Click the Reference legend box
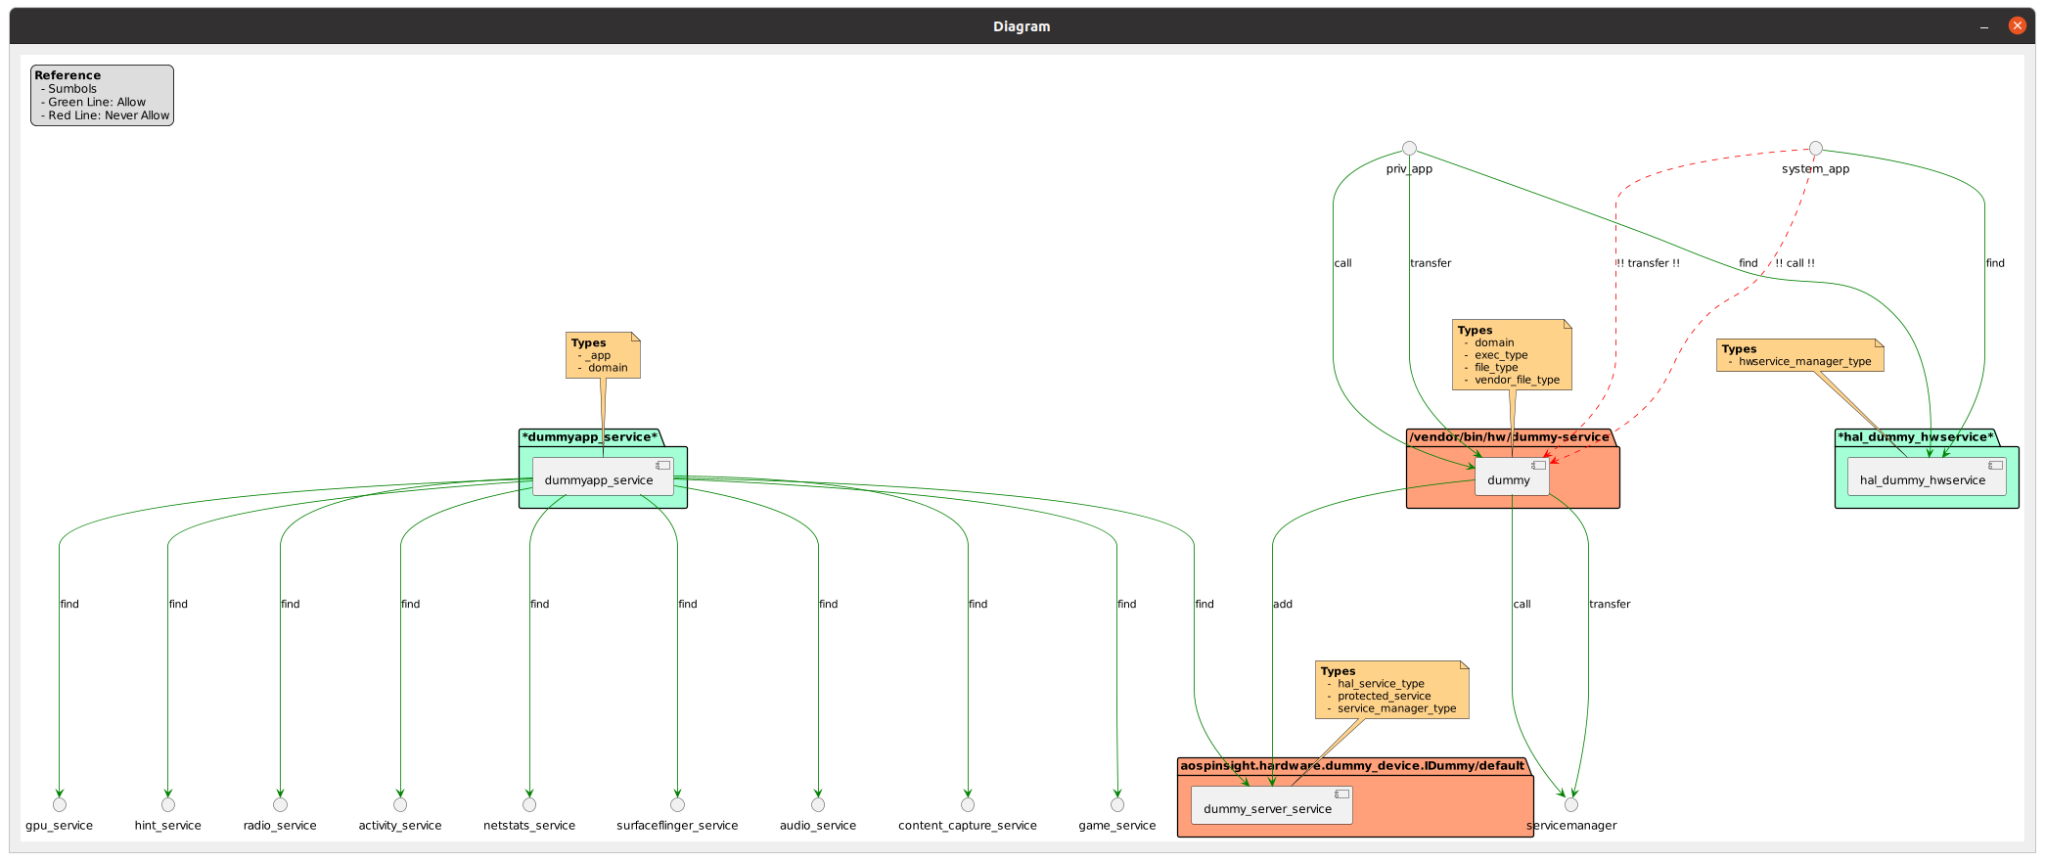The width and height of the screenshot is (2045, 862). (x=103, y=95)
